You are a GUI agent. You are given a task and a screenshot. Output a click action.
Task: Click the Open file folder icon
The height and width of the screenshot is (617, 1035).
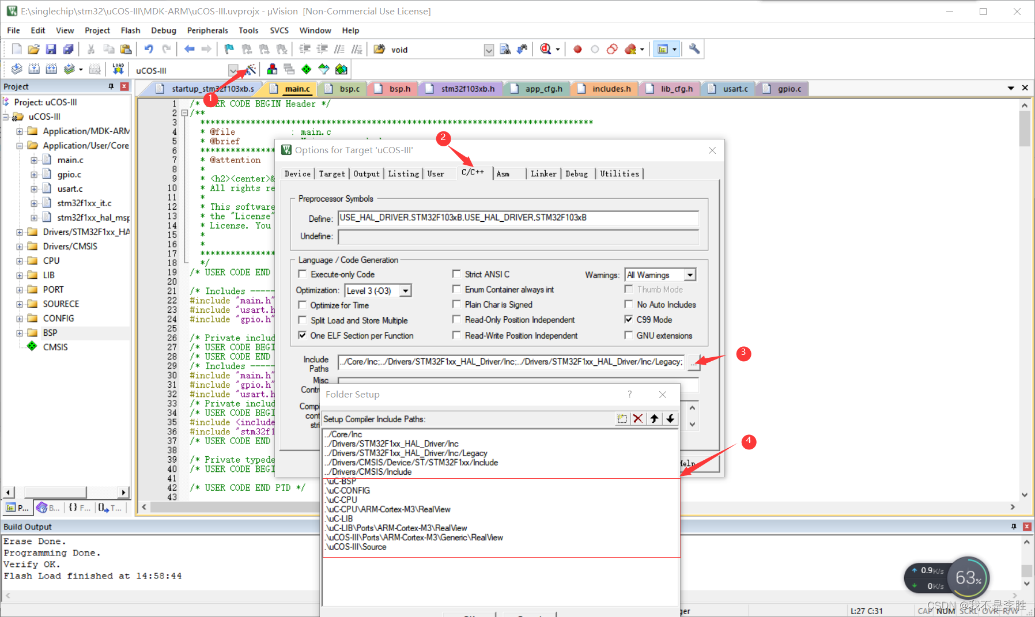33,50
